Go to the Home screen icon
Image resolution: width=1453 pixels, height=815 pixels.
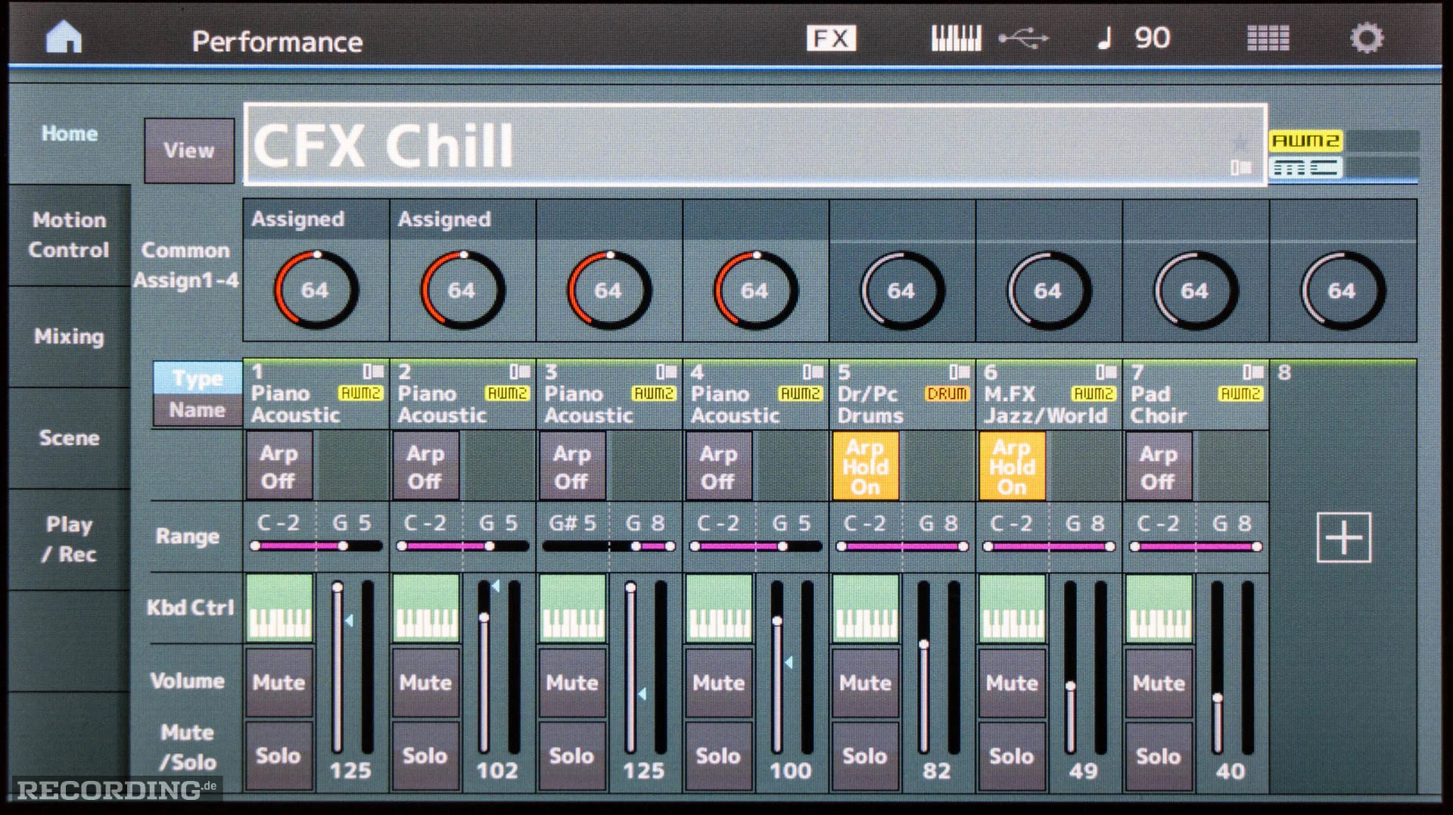[x=64, y=37]
